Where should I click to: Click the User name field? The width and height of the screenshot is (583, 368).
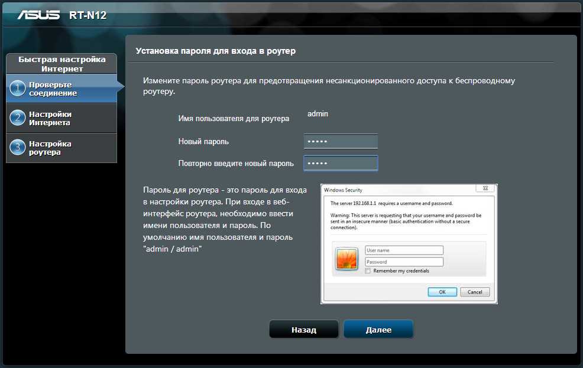404,250
